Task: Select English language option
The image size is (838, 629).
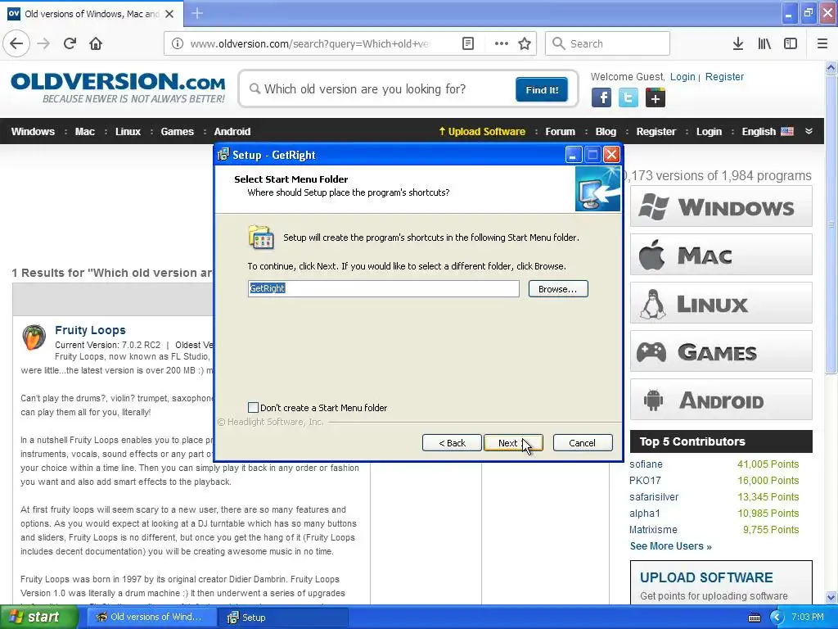Action: point(767,132)
